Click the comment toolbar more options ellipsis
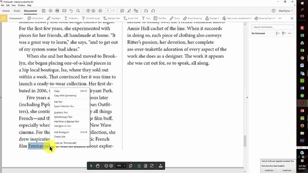Viewport: 308px width, 173px height. pos(280,18)
